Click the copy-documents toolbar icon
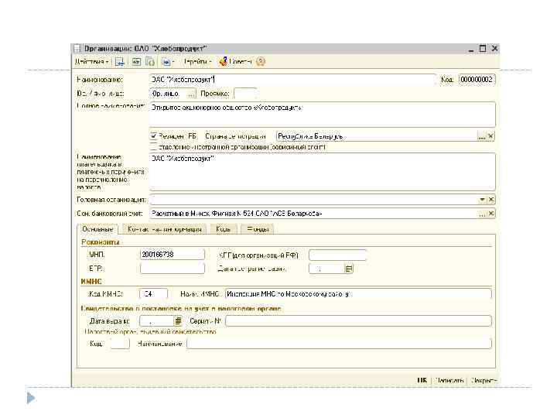Screen dimensions: 557x418 point(150,62)
